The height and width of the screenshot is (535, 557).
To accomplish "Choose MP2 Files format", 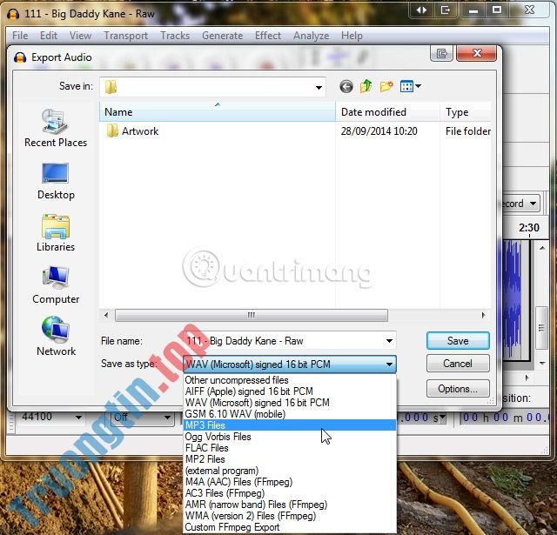I will tap(290, 459).
